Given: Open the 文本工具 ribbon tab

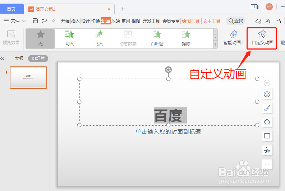Looking at the screenshot, I should 212,21.
